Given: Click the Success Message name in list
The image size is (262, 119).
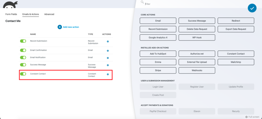Looking at the screenshot, I should point(38,65).
